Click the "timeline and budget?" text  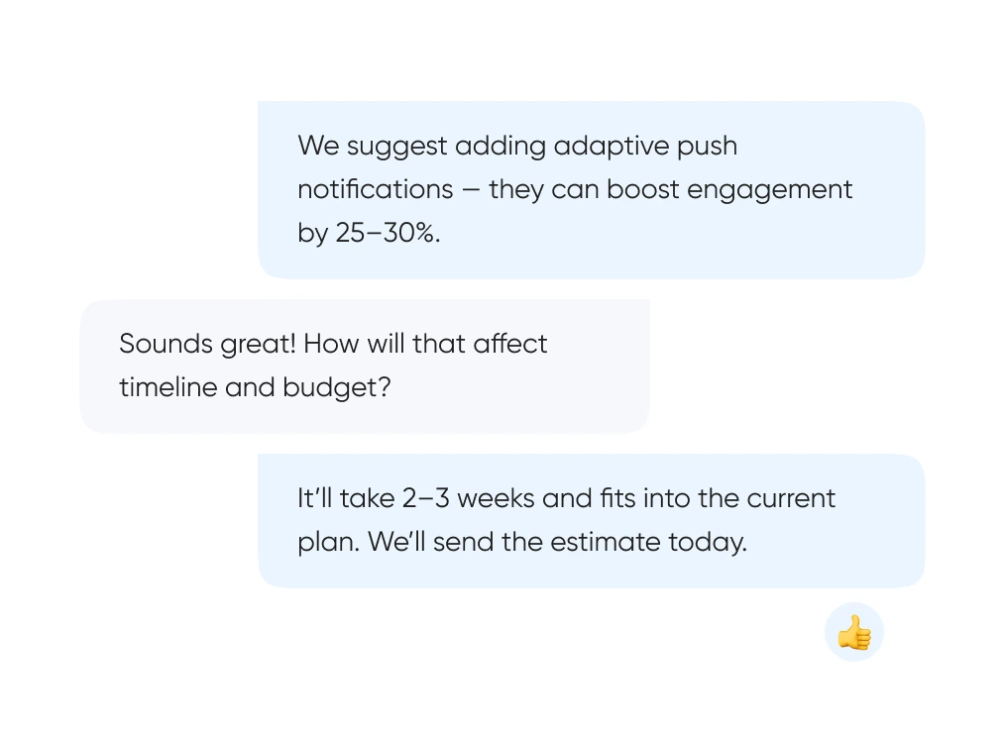255,387
